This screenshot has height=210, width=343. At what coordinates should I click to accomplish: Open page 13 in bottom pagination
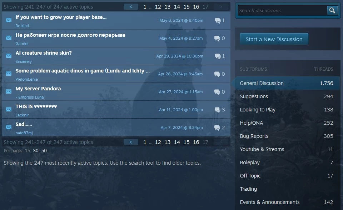pos(167,142)
